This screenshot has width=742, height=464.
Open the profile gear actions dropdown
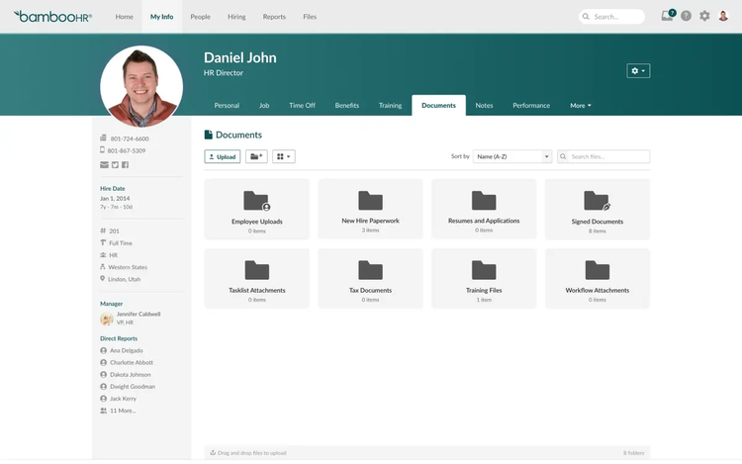tap(638, 71)
